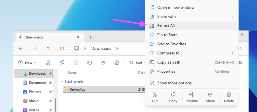Collapse the Last week group
The height and width of the screenshot is (112, 257).
pos(62,82)
